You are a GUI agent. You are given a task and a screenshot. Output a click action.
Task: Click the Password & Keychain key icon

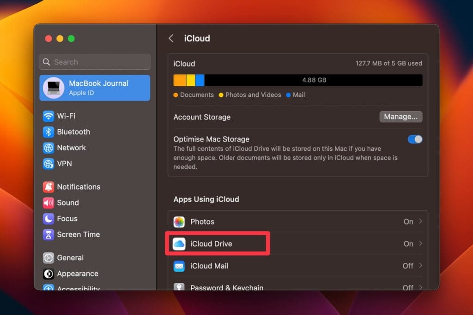click(179, 286)
